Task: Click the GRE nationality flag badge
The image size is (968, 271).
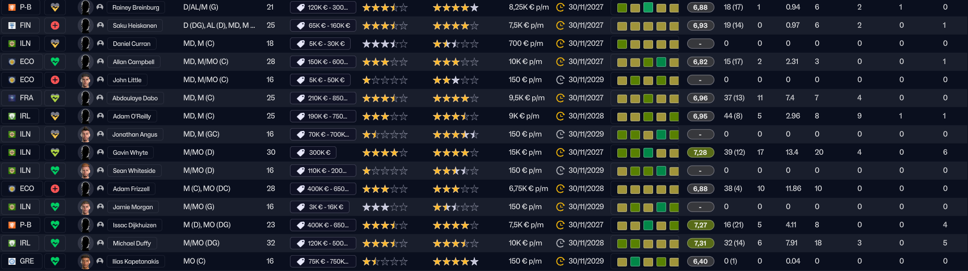Action: (x=12, y=261)
